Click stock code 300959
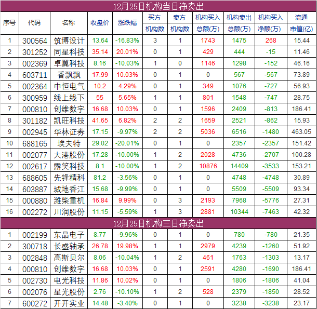 (x=35, y=98)
